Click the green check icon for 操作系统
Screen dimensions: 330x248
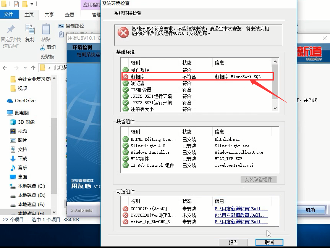(x=126, y=70)
